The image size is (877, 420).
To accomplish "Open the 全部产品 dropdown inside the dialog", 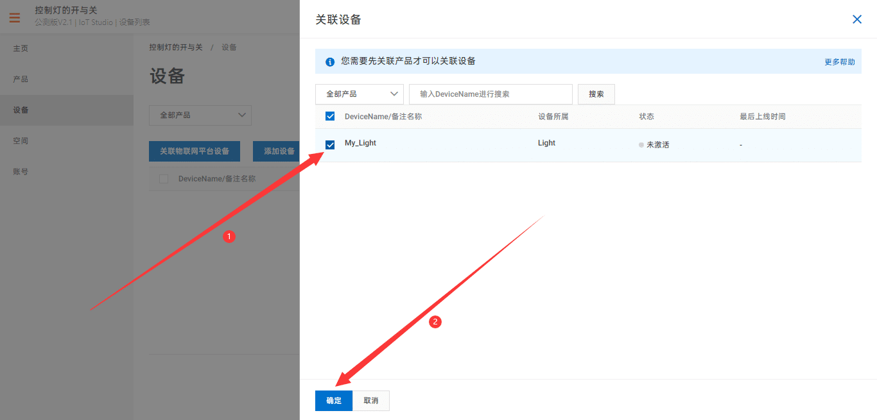I will (359, 94).
